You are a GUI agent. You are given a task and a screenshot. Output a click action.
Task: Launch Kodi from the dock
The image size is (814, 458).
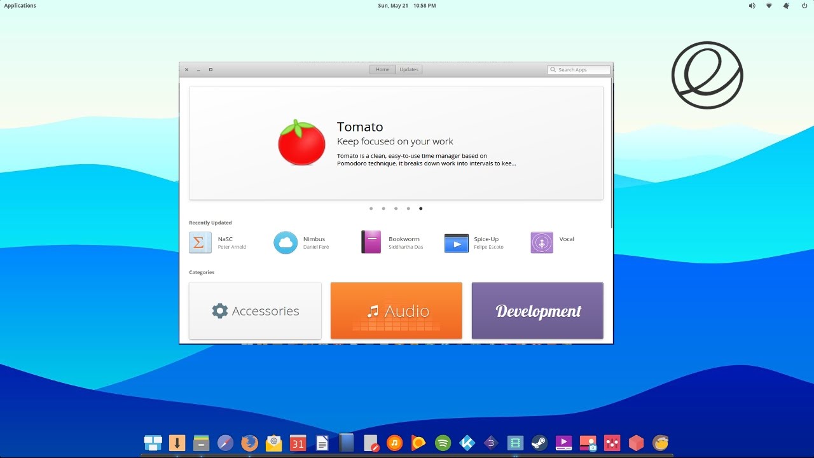pos(467,443)
